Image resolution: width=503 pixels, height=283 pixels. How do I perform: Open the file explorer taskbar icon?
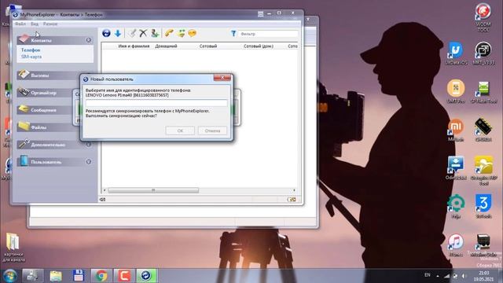coord(56,276)
